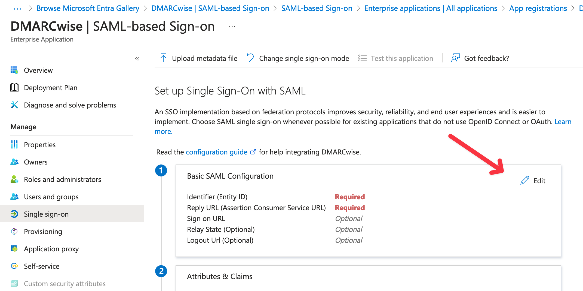583x291 pixels.
Task: Click the Roles and administrators icon
Action: [x=14, y=179]
